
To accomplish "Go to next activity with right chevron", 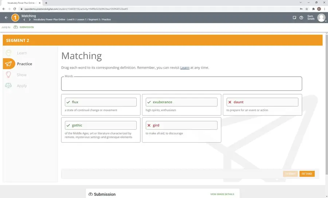I will [x=30, y=20].
